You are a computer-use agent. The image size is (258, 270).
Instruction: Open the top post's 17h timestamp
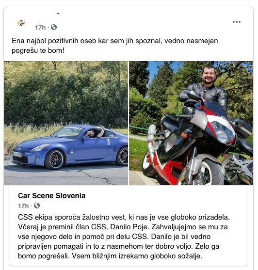pos(40,27)
